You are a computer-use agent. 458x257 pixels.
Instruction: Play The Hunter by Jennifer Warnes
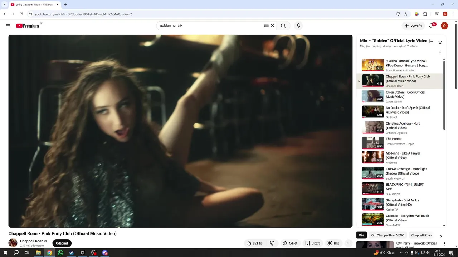[399, 143]
